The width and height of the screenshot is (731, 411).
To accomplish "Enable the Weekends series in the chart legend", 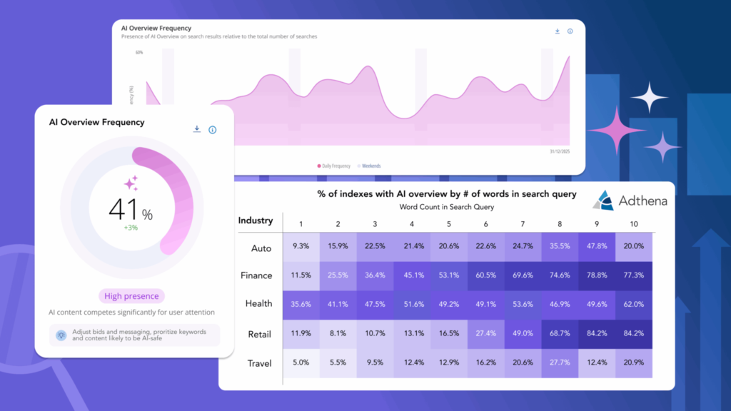I will (x=372, y=165).
